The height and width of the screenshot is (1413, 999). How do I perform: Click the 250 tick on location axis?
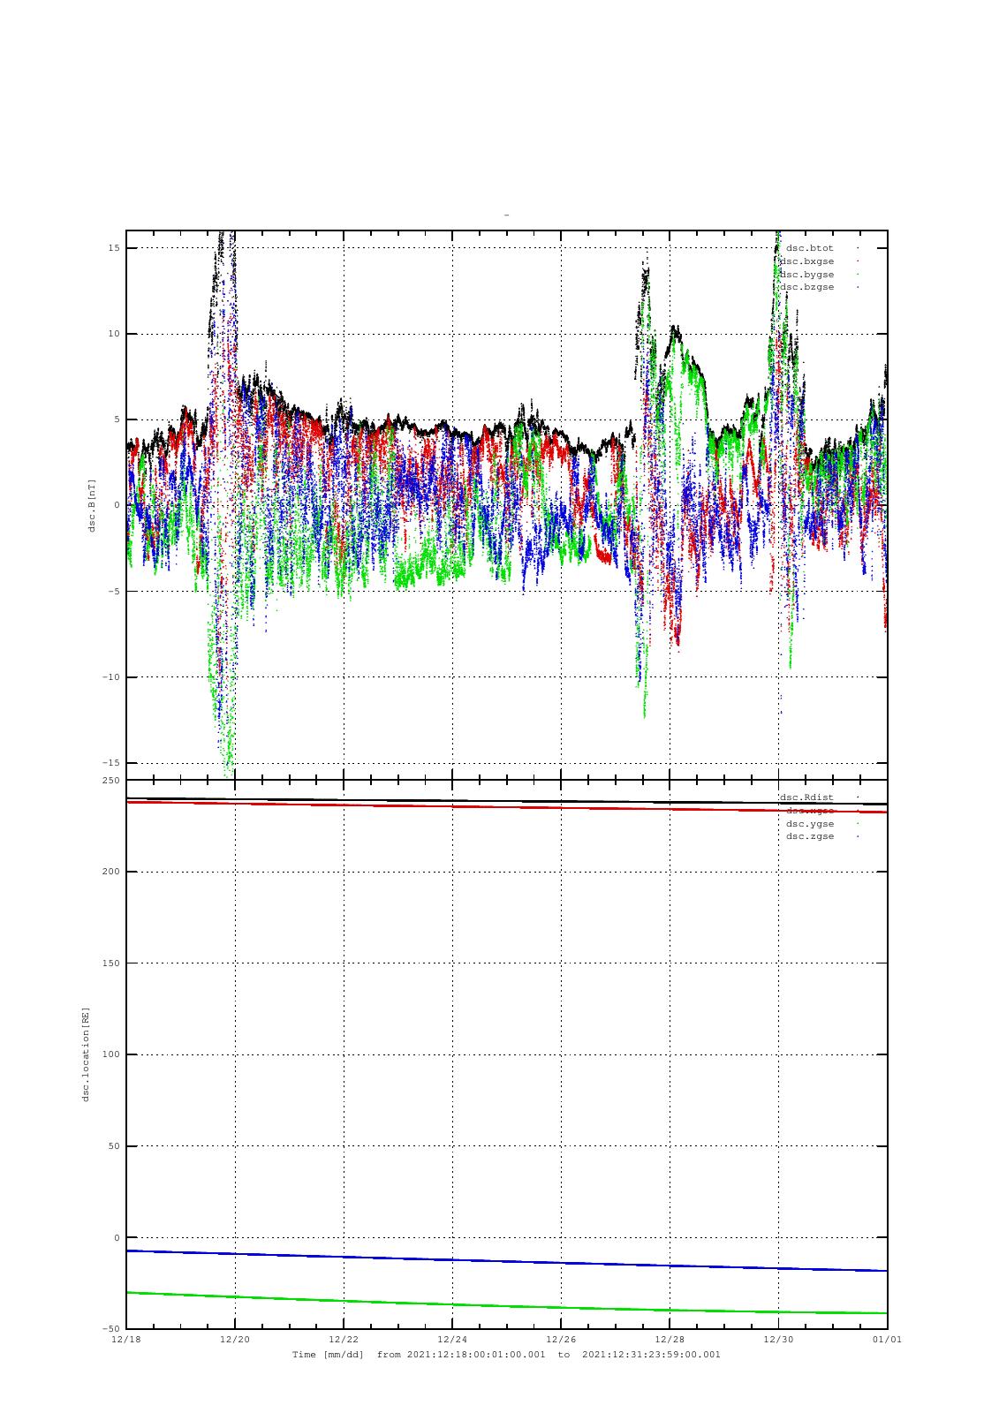click(111, 781)
